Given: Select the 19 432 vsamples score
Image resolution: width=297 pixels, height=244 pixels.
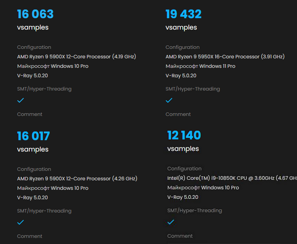Looking at the screenshot, I should (x=184, y=14).
